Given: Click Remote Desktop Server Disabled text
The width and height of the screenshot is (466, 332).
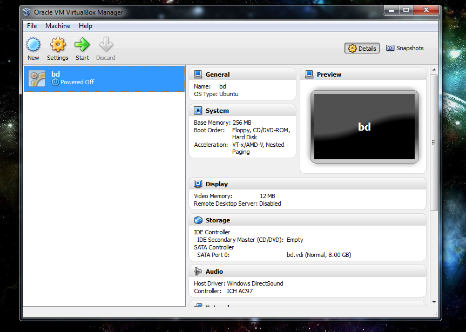Looking at the screenshot, I should point(237,204).
